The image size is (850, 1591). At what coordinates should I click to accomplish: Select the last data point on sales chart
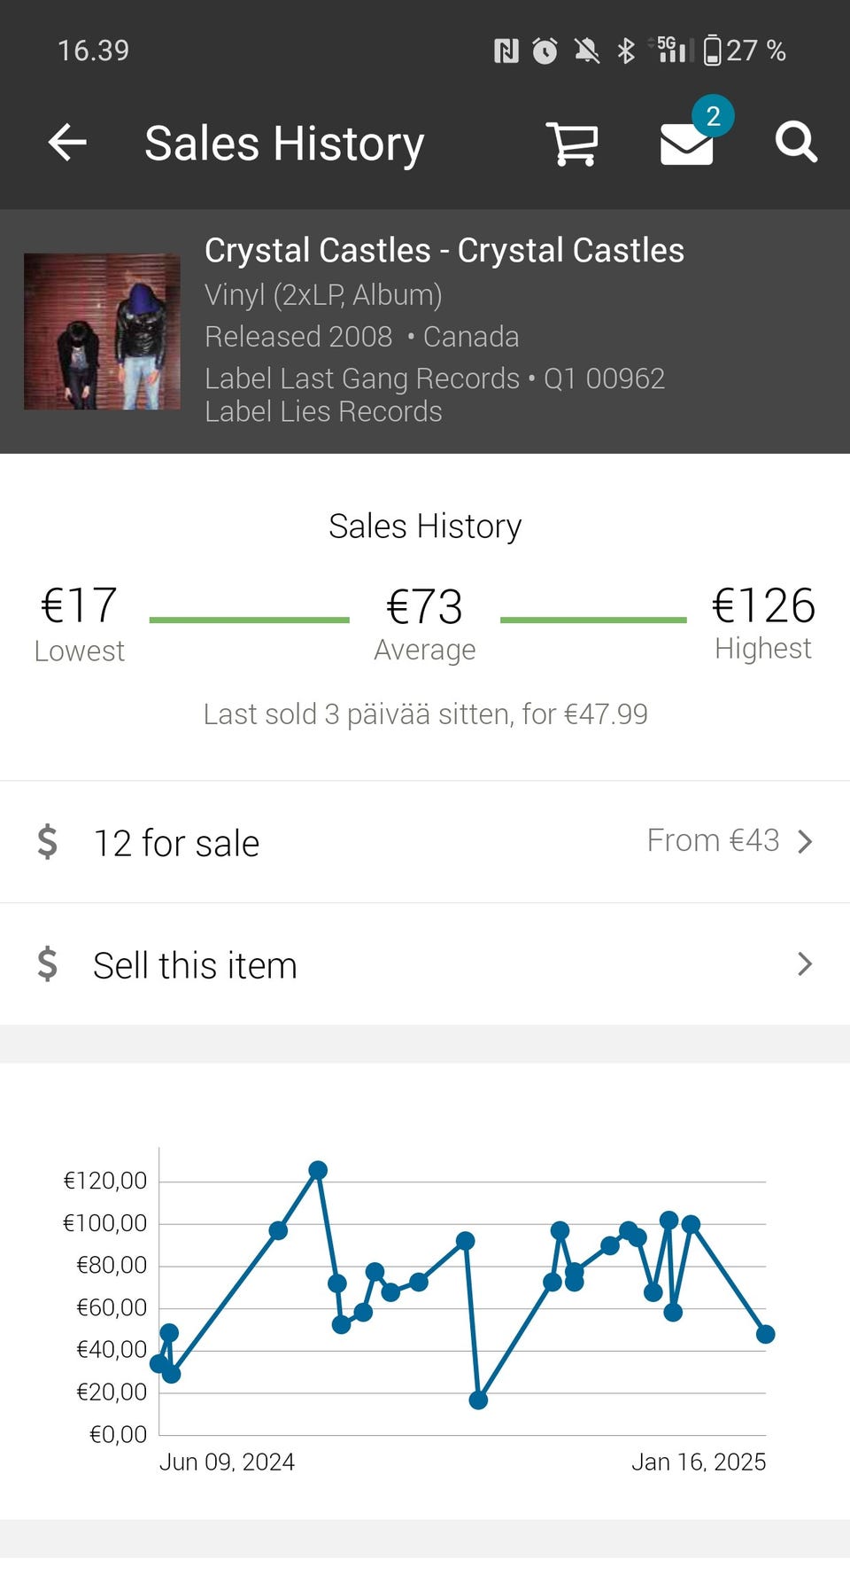click(x=766, y=1334)
